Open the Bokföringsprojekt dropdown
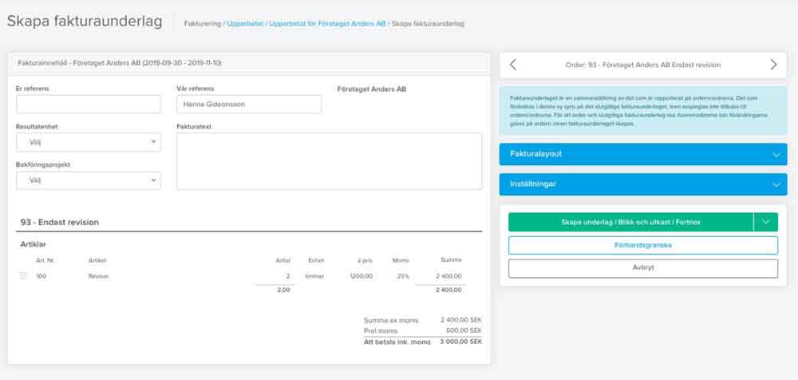Viewport: 798px width, 380px height. pos(88,180)
